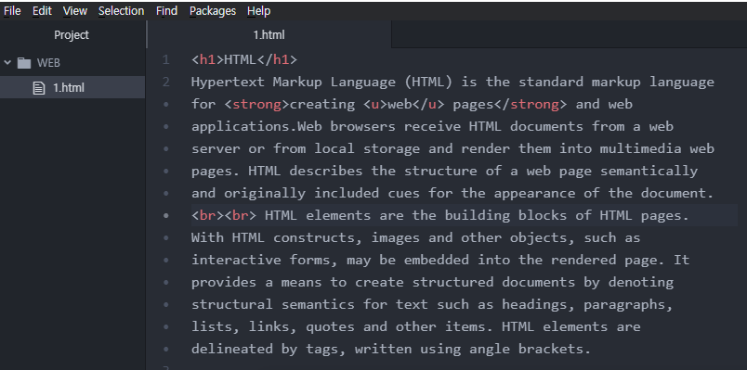Collapse the WEB folder chevron
747x370 pixels.
(x=7, y=62)
